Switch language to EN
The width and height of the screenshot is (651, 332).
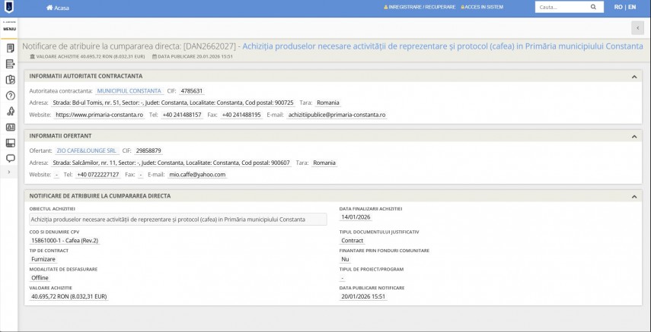tap(632, 8)
